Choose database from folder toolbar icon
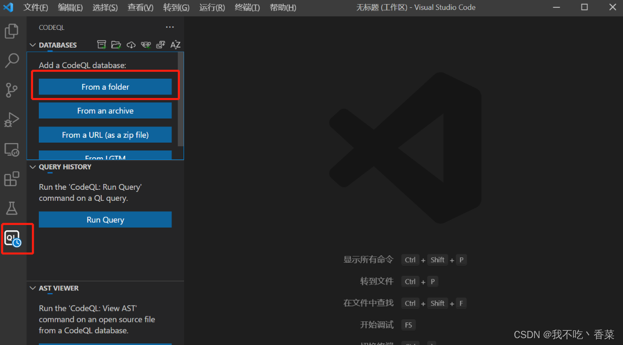The image size is (623, 345). coord(116,45)
